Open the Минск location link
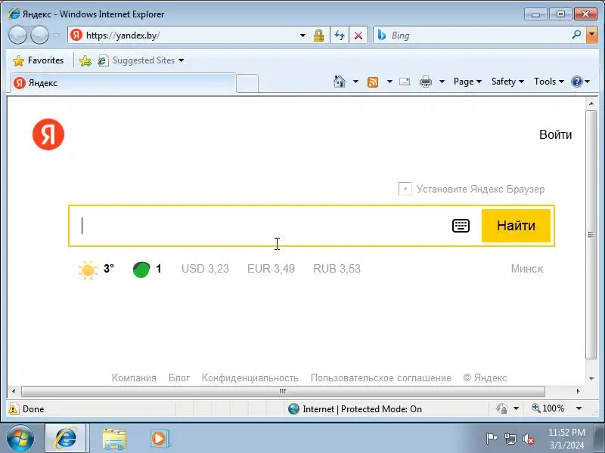 pos(527,269)
